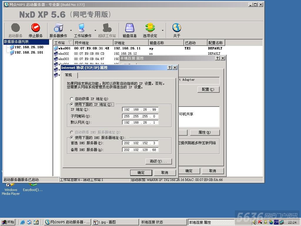Image resolution: width=301 pixels, height=226 pixels.
Task: Click the IP地址 column header
Action: (x=131, y=43)
